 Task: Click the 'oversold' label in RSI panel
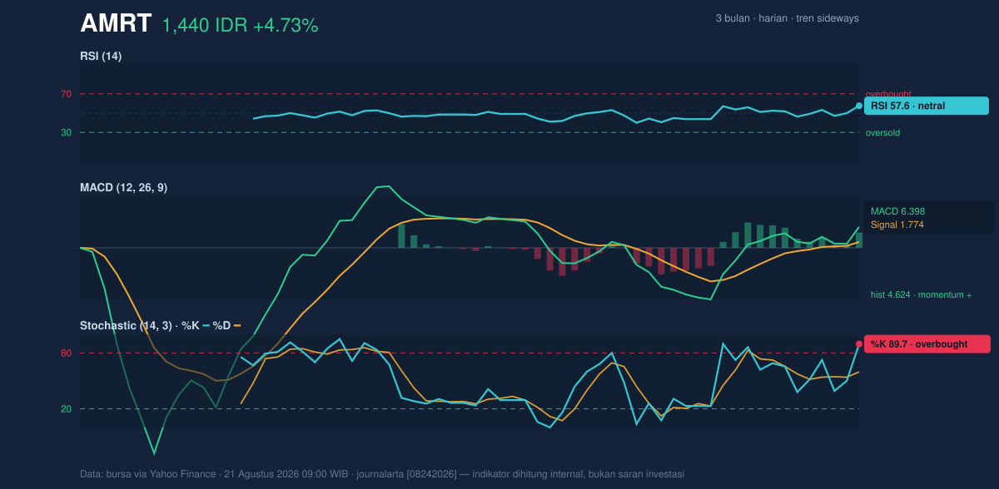tap(882, 132)
